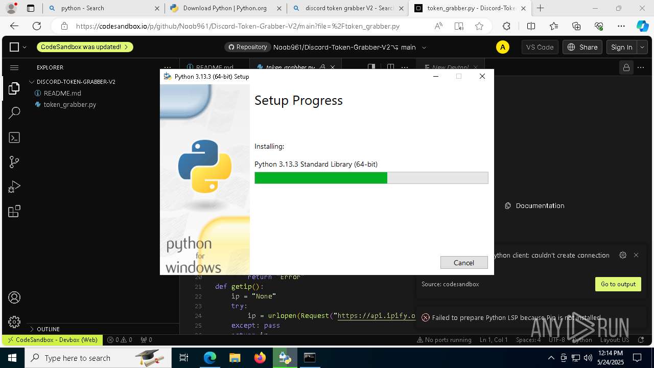Screen dimensions: 654x368
Task: Open the Documentation link
Action: [534, 205]
